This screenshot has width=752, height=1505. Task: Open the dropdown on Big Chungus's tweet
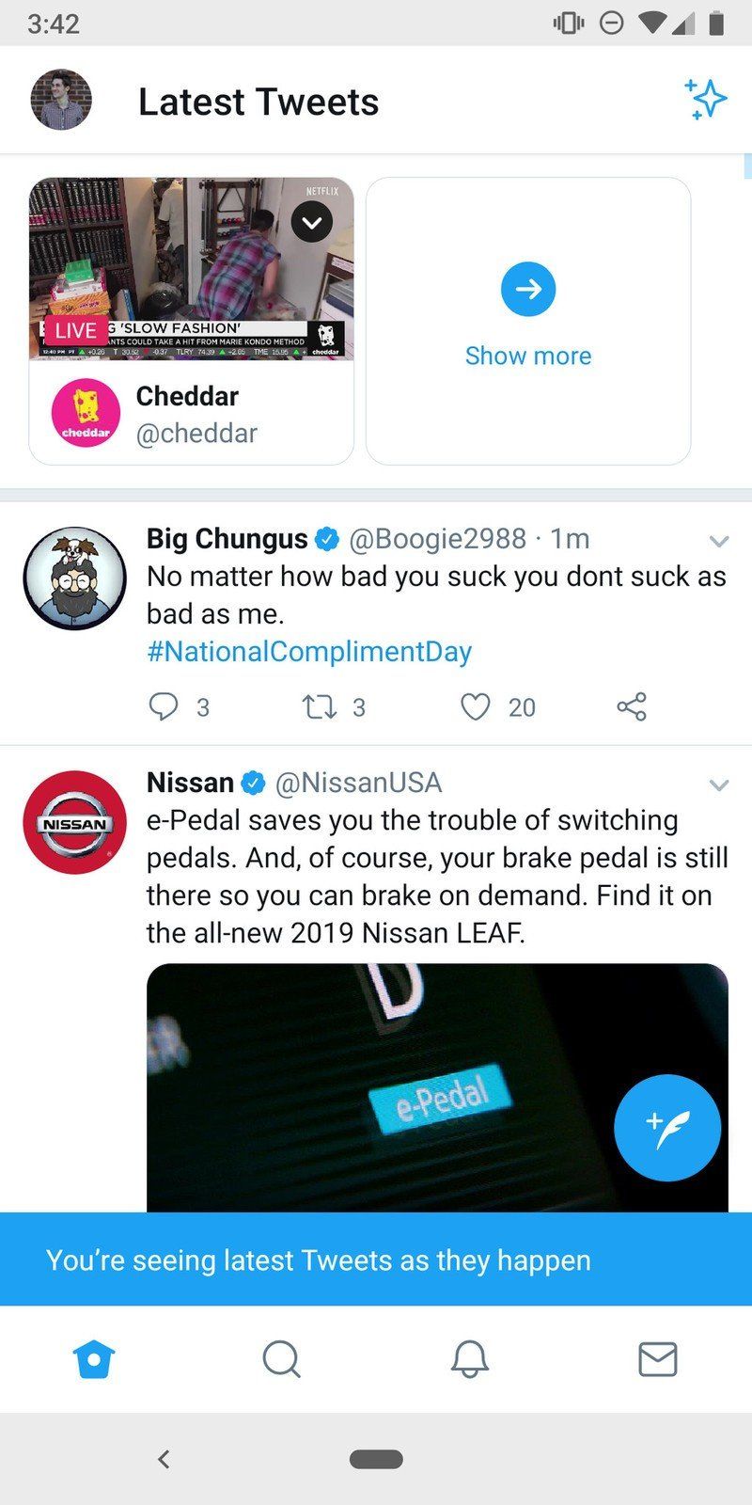pos(719,541)
